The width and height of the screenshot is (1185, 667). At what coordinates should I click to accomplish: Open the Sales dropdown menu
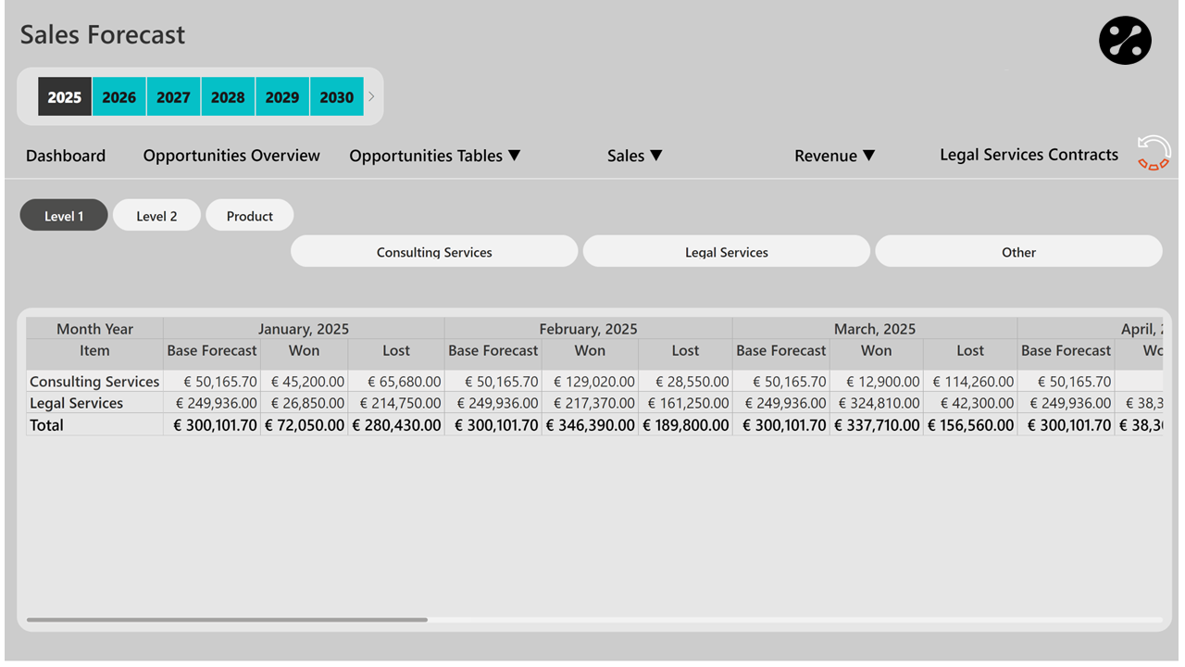[x=634, y=156]
